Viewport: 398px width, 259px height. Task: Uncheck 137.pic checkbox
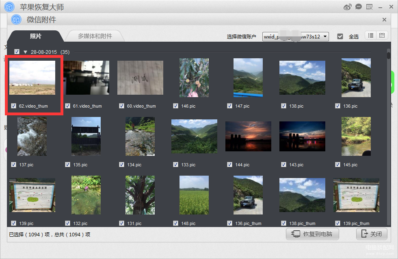14,164
